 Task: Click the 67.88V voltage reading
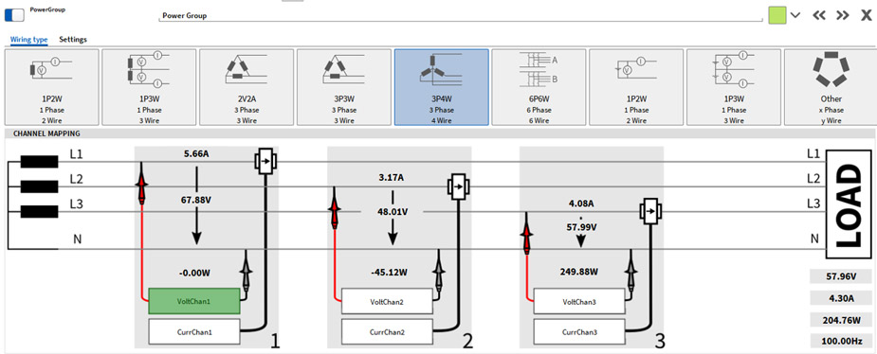[x=196, y=201]
